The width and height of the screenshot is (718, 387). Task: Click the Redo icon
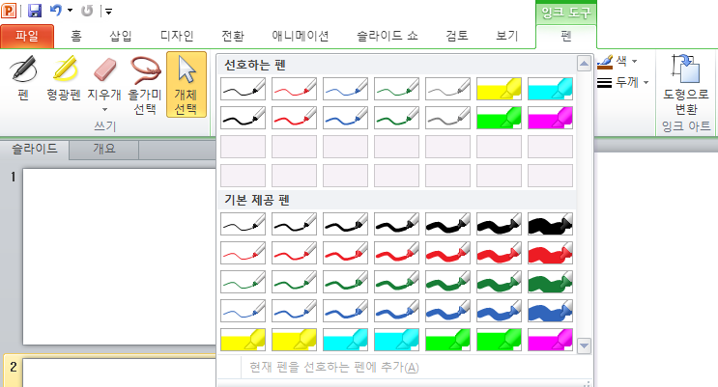pyautogui.click(x=87, y=10)
